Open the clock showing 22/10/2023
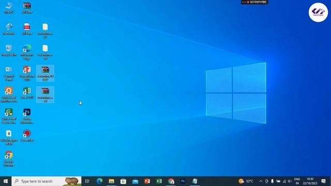The image size is (331, 186). pyautogui.click(x=310, y=181)
